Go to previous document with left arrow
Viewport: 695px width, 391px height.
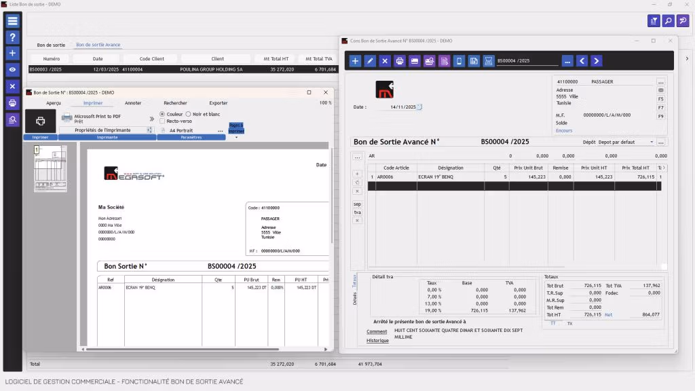coord(582,60)
